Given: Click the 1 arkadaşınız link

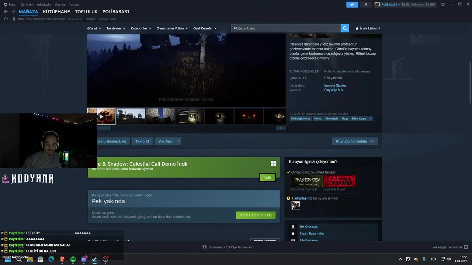Looking at the screenshot, I should point(302,198).
